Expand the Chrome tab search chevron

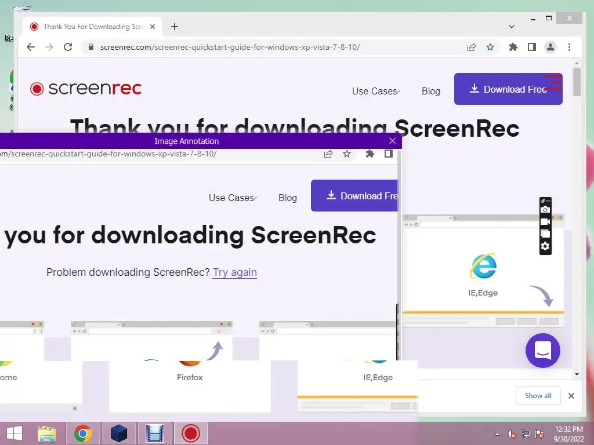[x=512, y=27]
